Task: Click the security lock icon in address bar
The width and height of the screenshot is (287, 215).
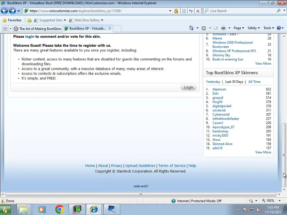Action: [x=176, y=11]
